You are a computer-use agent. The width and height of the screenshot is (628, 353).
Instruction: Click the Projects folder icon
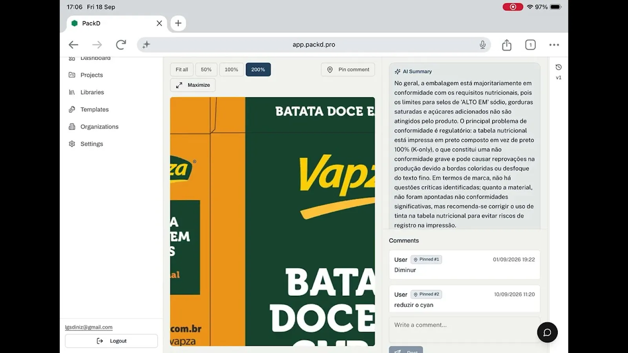tap(72, 75)
